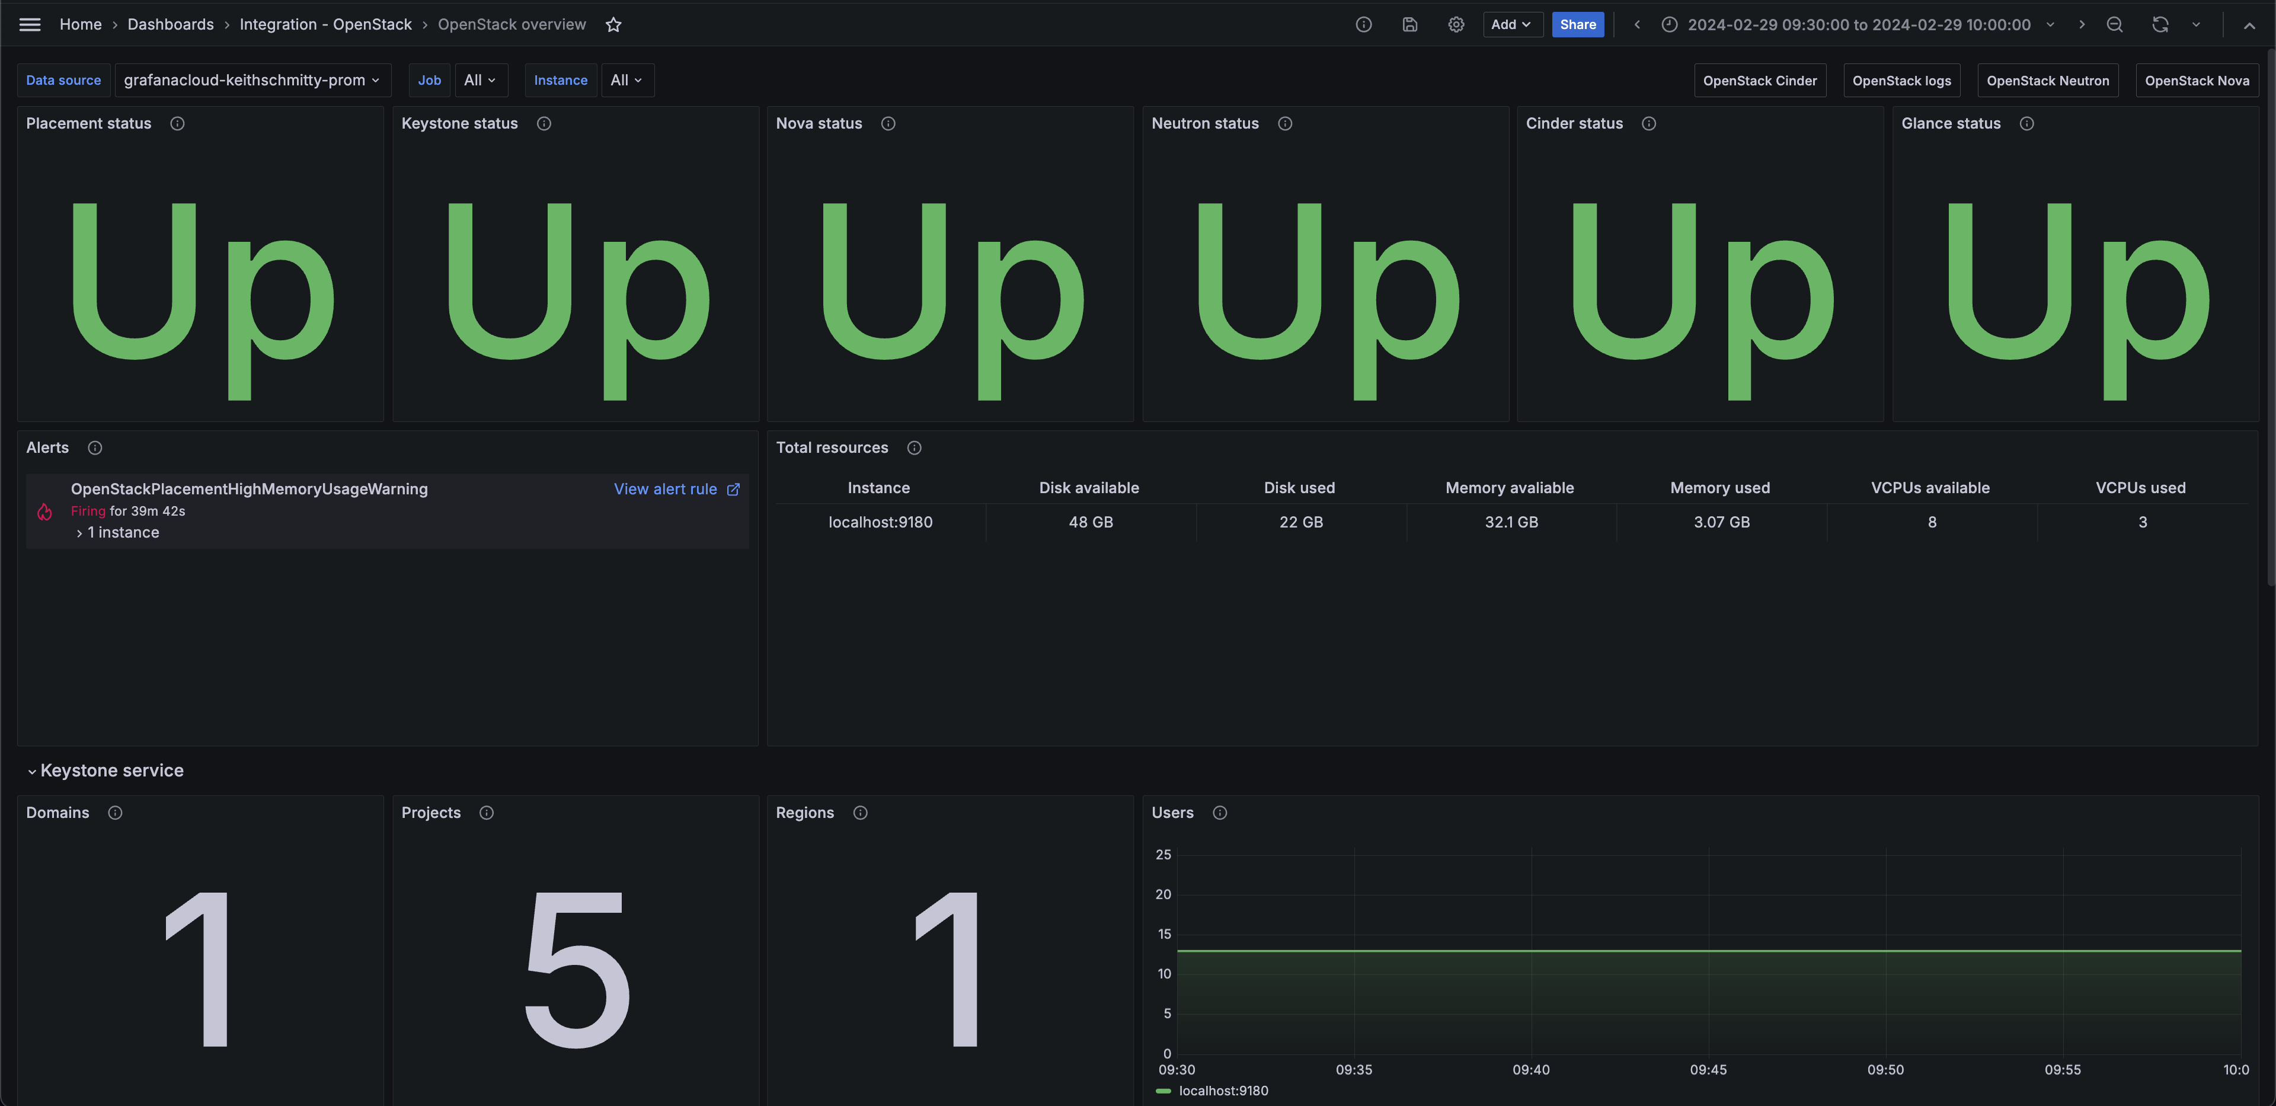Click the Users panel info icon
The width and height of the screenshot is (2276, 1106).
coord(1219,813)
